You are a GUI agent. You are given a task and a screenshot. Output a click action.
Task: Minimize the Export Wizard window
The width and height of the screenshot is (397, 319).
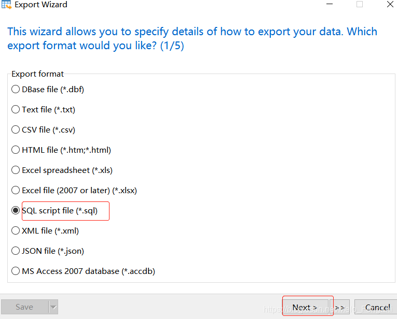330,4
